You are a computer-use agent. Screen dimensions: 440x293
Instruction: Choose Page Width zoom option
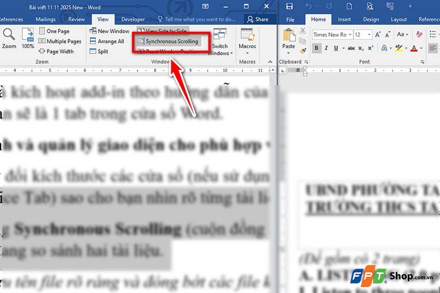(x=56, y=51)
